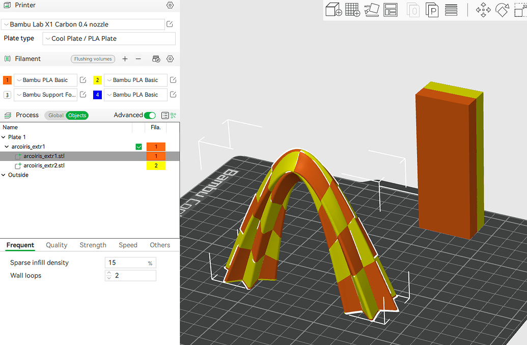The image size is (527, 345).
Task: Click Split to parts icon
Action: coord(432,10)
